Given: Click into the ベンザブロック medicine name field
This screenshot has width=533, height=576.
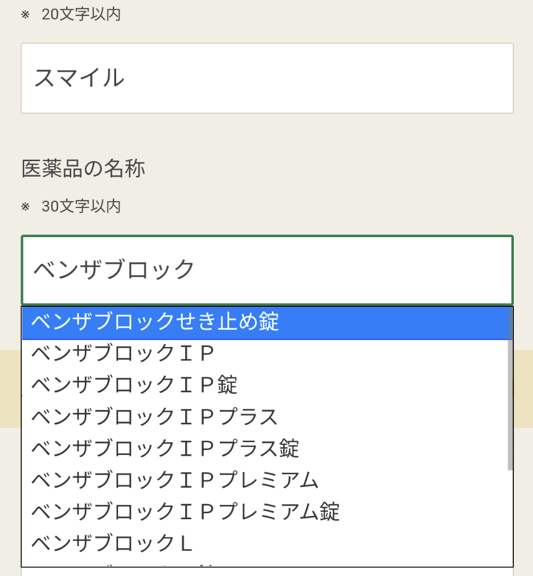Looking at the screenshot, I should coord(267,270).
